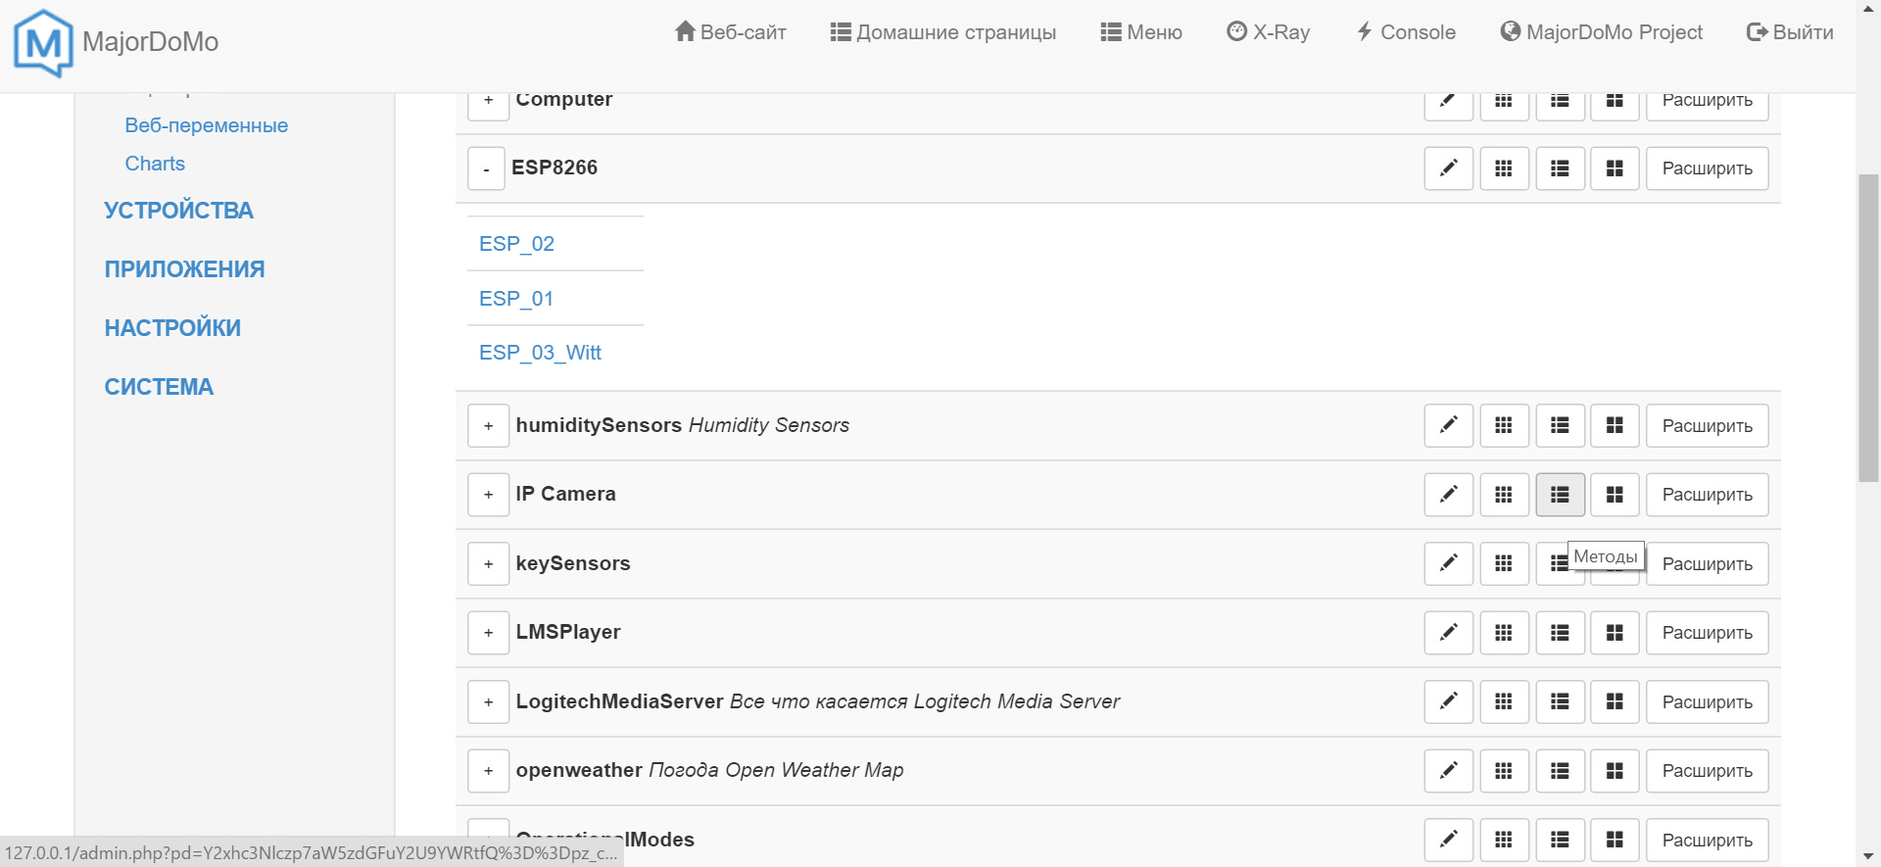Open objects icon for ESP8266 class
Screen dimensions: 1881x867
pos(1615,169)
